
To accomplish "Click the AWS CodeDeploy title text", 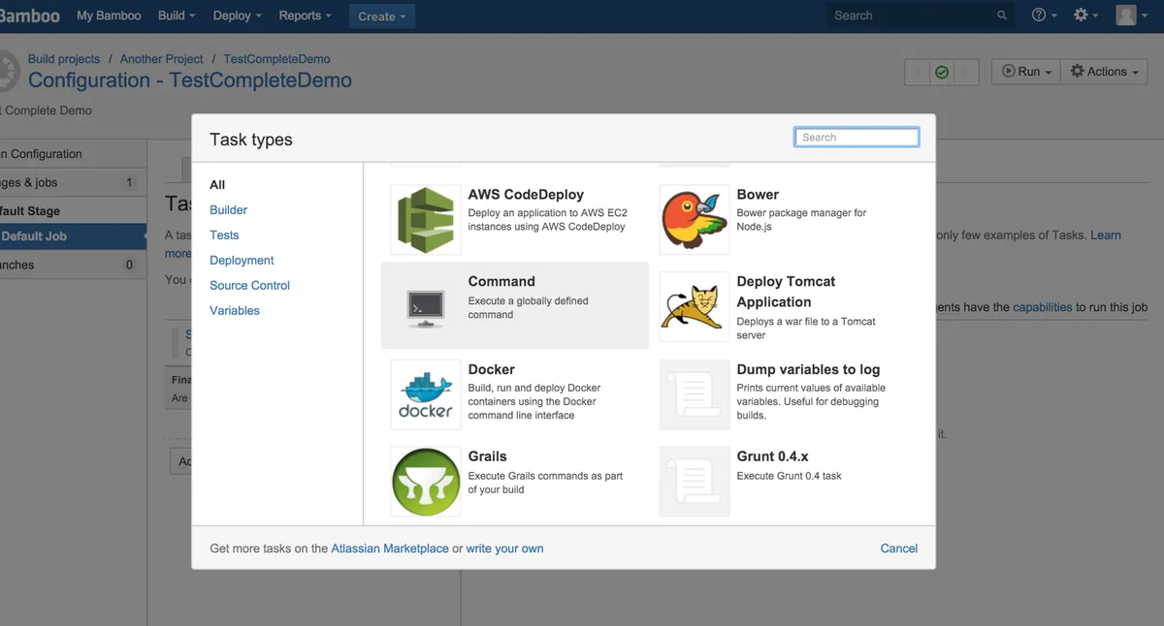I will tap(526, 194).
